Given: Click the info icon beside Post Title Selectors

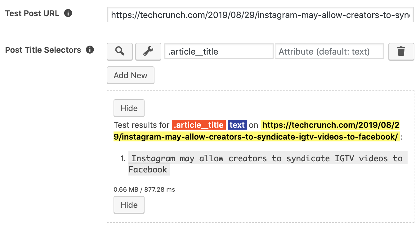Looking at the screenshot, I should 90,50.
